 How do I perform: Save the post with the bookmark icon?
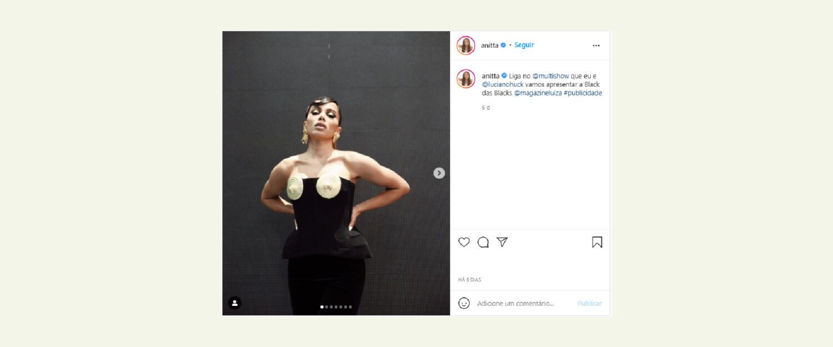[597, 242]
